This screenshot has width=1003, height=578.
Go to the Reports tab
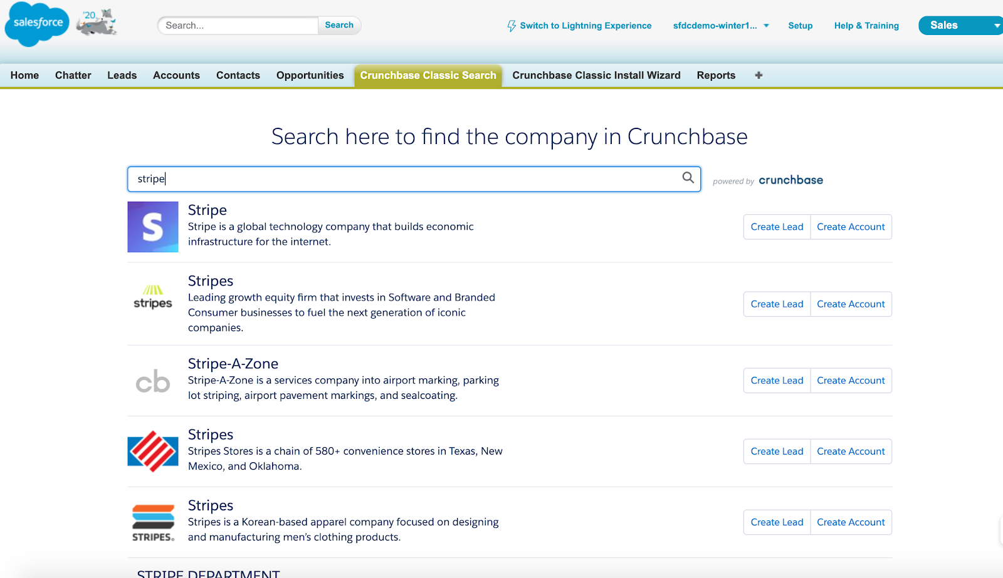pos(716,75)
